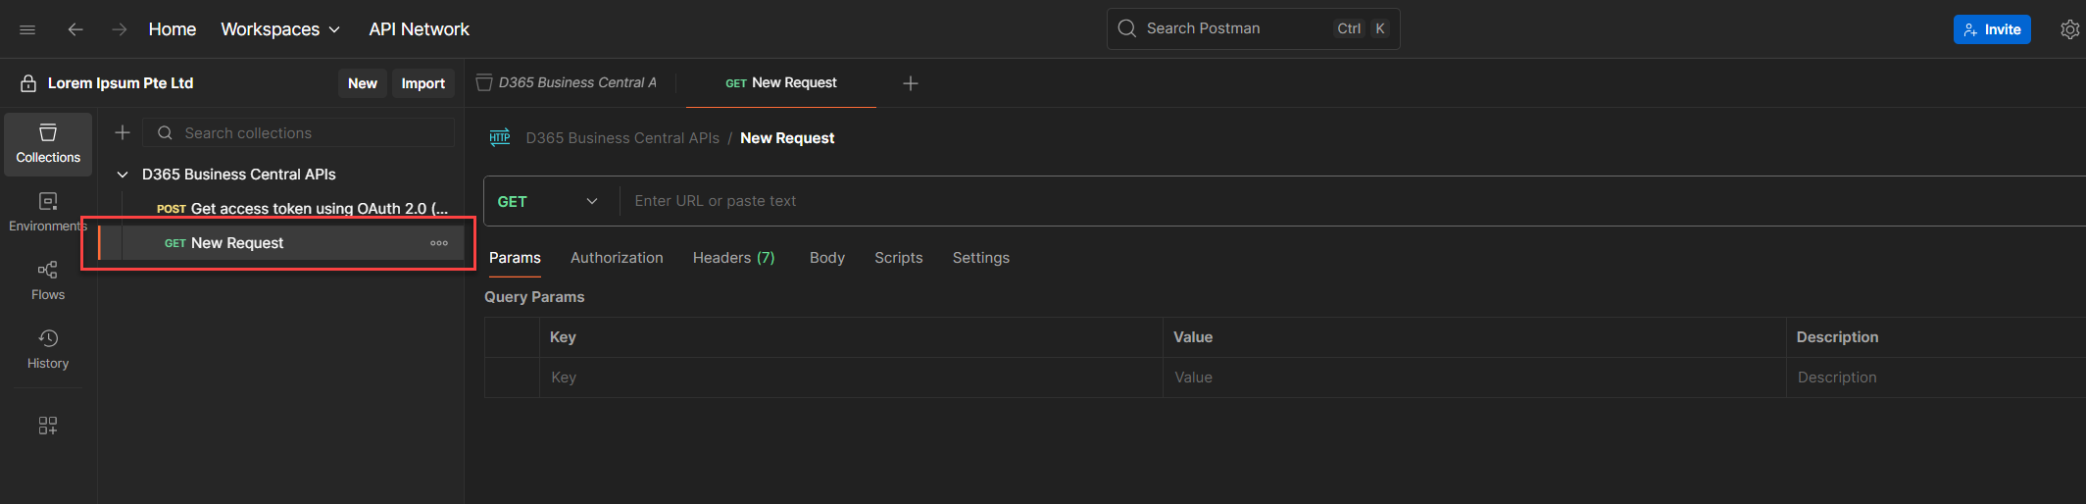Go back with the left arrow
Screen dimensions: 2086x504
(x=75, y=29)
